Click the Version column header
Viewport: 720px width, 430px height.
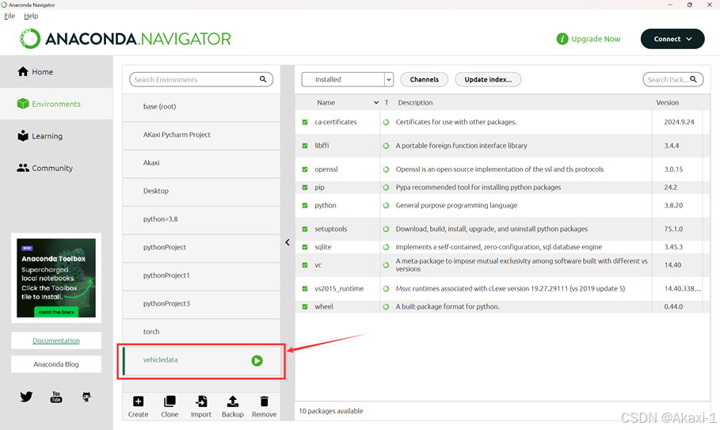pyautogui.click(x=667, y=103)
